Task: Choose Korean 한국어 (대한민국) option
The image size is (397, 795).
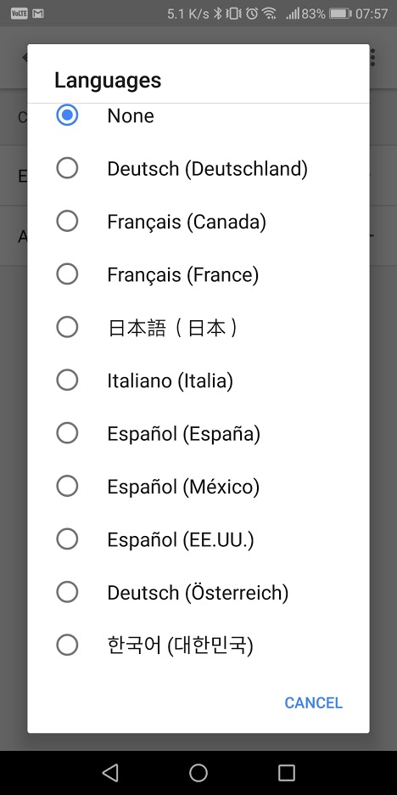Action: [x=198, y=646]
